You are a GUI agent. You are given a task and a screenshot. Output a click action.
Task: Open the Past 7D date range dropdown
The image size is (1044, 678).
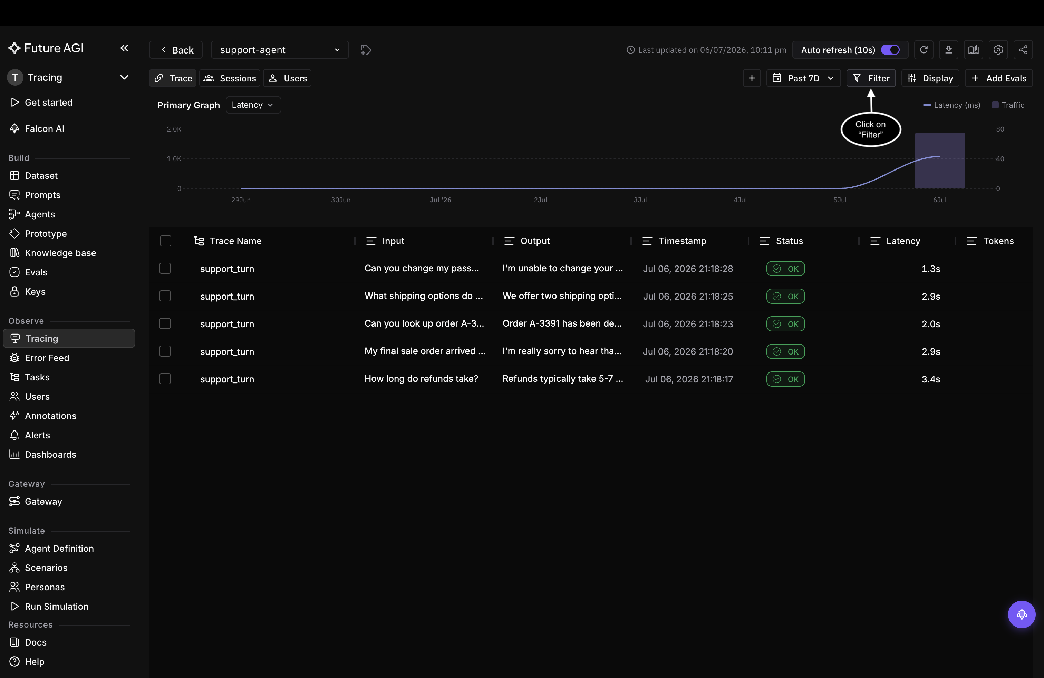point(803,78)
